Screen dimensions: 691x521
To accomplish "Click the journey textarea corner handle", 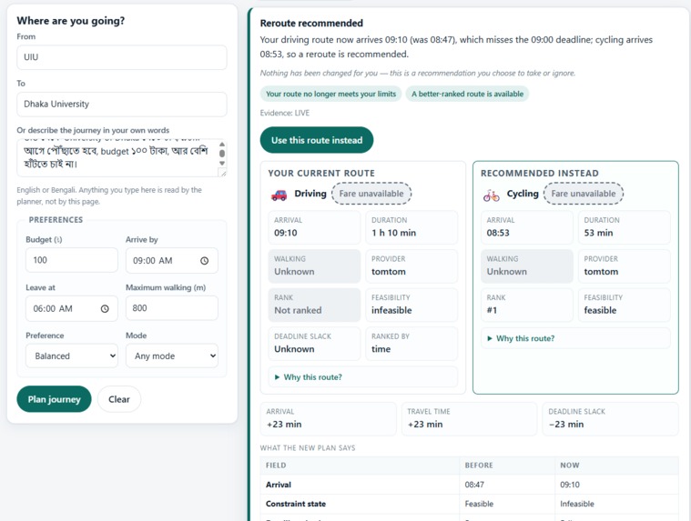I will tap(223, 174).
